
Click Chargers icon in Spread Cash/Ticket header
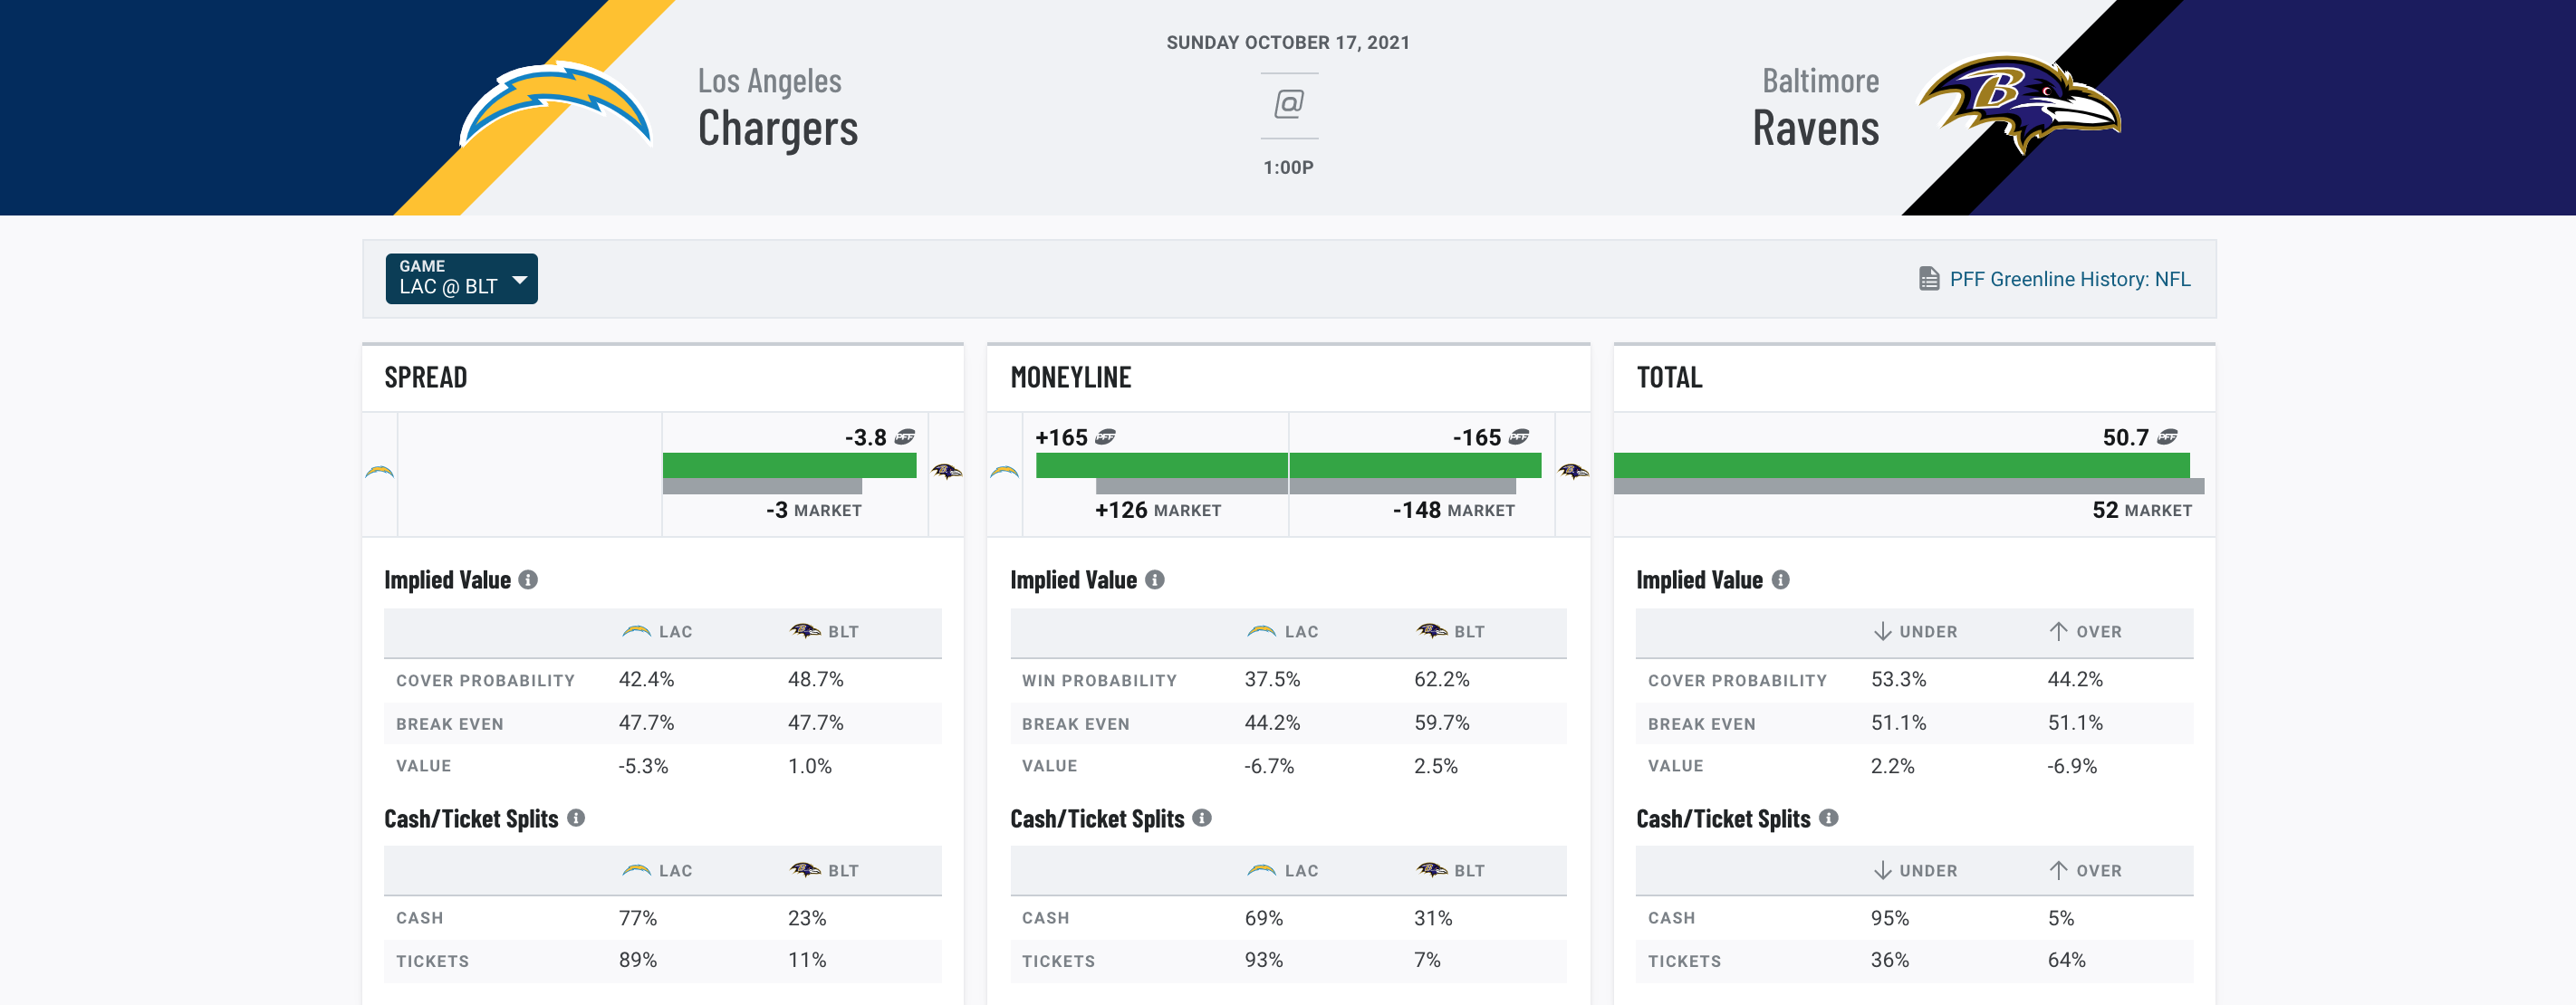pyautogui.click(x=636, y=871)
